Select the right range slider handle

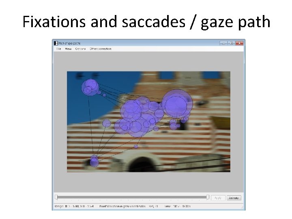(x=208, y=197)
